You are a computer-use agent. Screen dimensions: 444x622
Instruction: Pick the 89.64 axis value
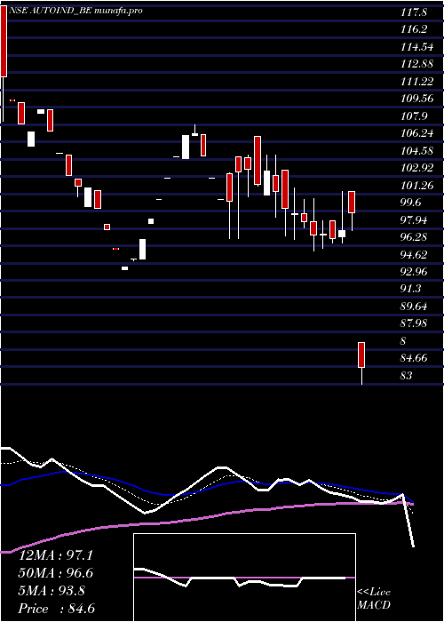click(415, 307)
